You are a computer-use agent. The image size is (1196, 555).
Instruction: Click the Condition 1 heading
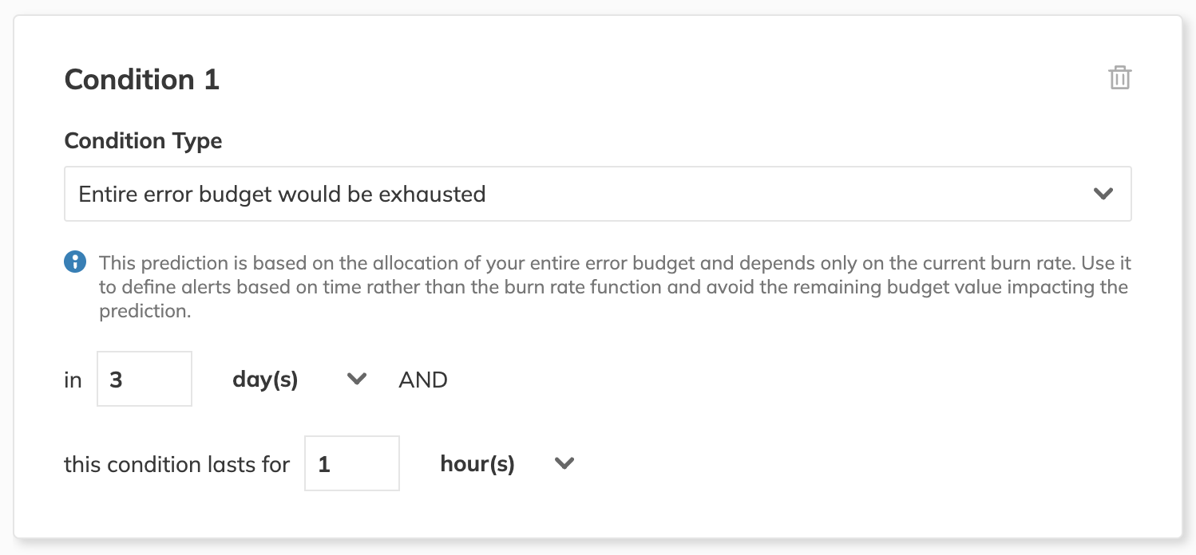click(x=142, y=80)
